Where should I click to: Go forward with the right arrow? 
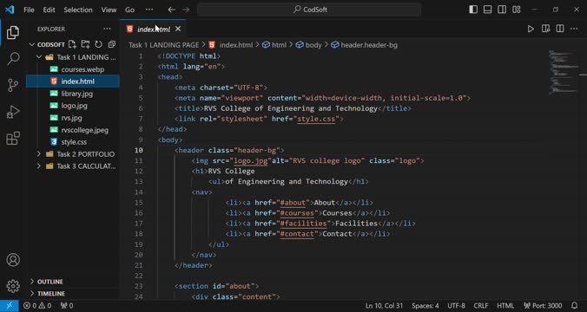[186, 10]
